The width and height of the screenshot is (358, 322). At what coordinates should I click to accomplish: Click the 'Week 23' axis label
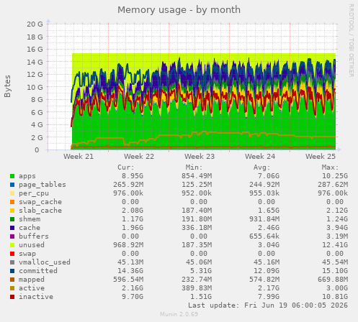point(200,157)
